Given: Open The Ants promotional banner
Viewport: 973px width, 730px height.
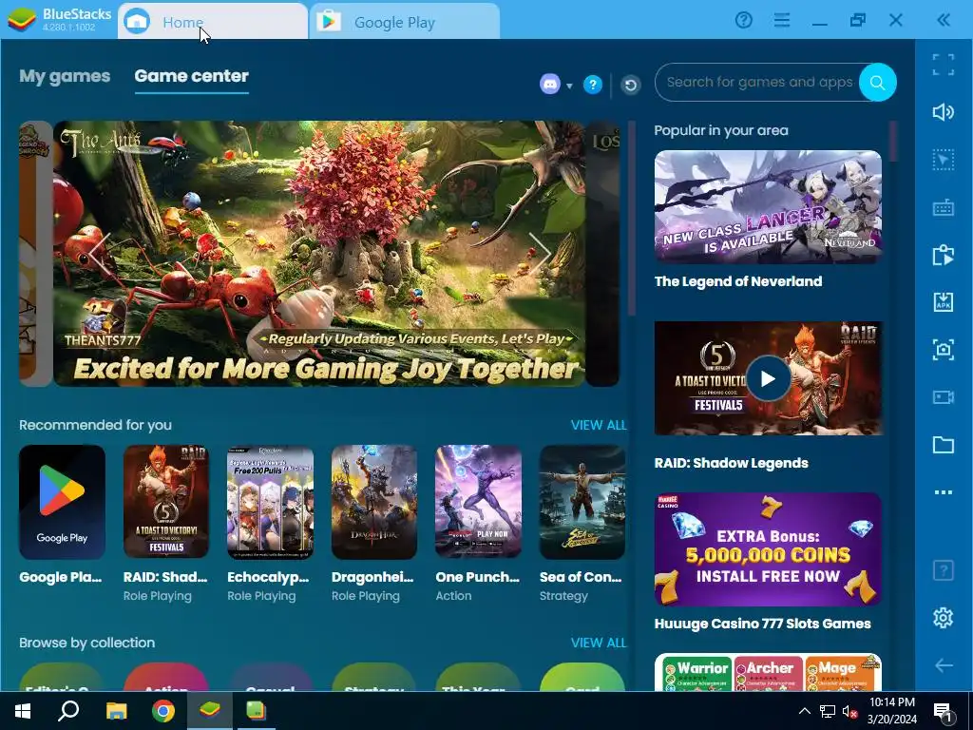Looking at the screenshot, I should pos(319,253).
